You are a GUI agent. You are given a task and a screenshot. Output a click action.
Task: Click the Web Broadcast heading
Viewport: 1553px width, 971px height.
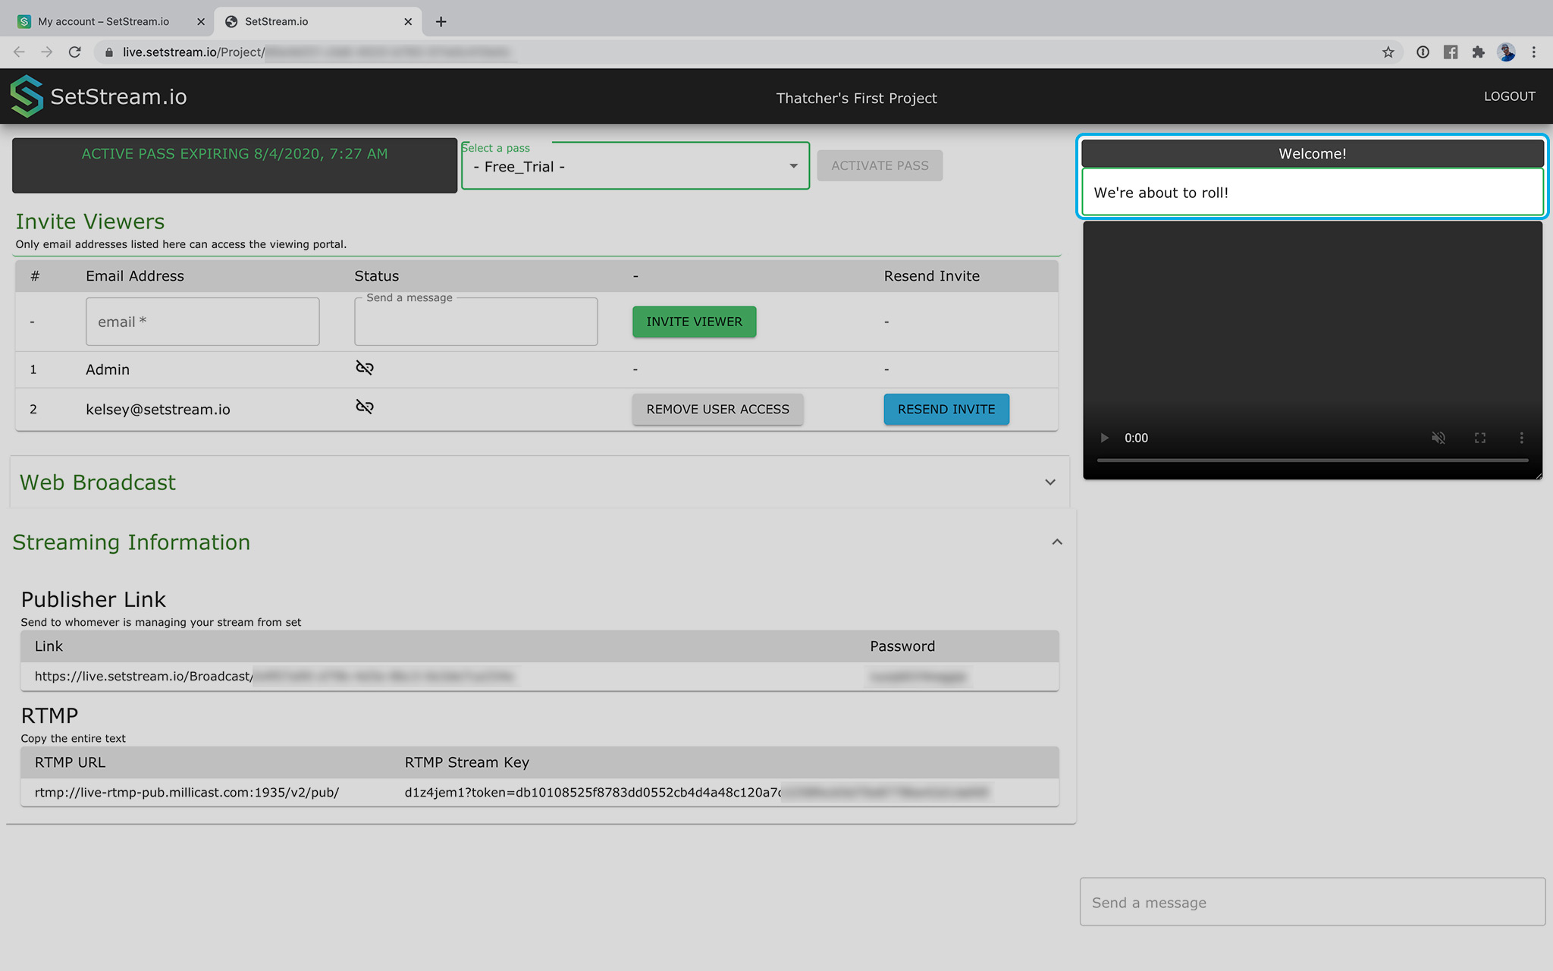point(98,482)
